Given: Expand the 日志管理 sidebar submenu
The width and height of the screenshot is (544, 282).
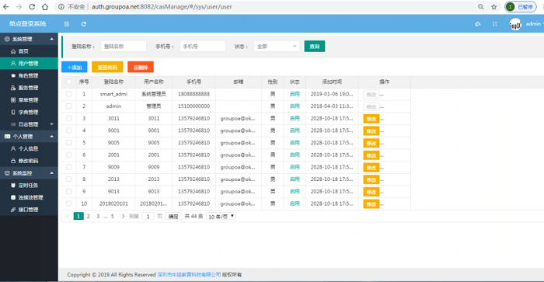Looking at the screenshot, I should [29, 124].
